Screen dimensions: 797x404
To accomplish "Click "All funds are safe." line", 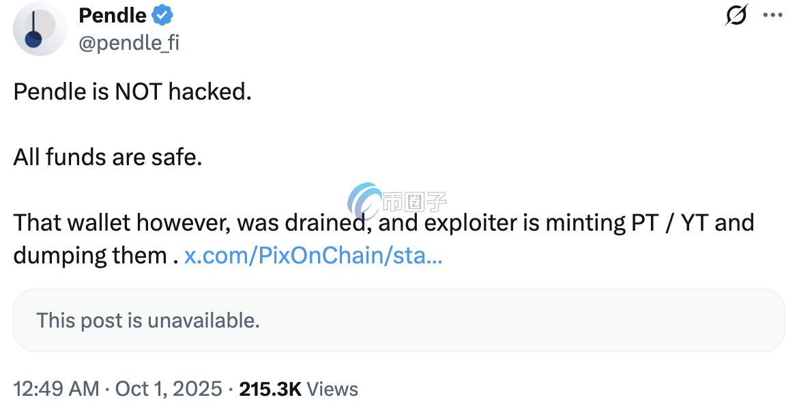I will [x=108, y=158].
